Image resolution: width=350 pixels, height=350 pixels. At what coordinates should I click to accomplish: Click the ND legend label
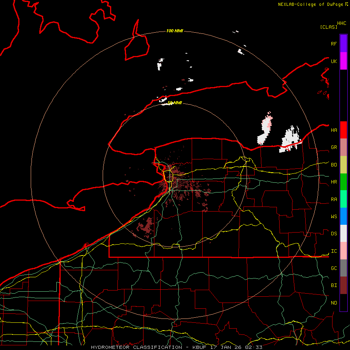[x=334, y=303]
